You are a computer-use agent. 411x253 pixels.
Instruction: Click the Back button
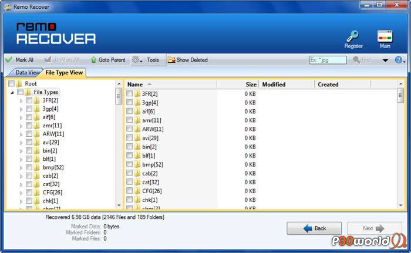314,228
